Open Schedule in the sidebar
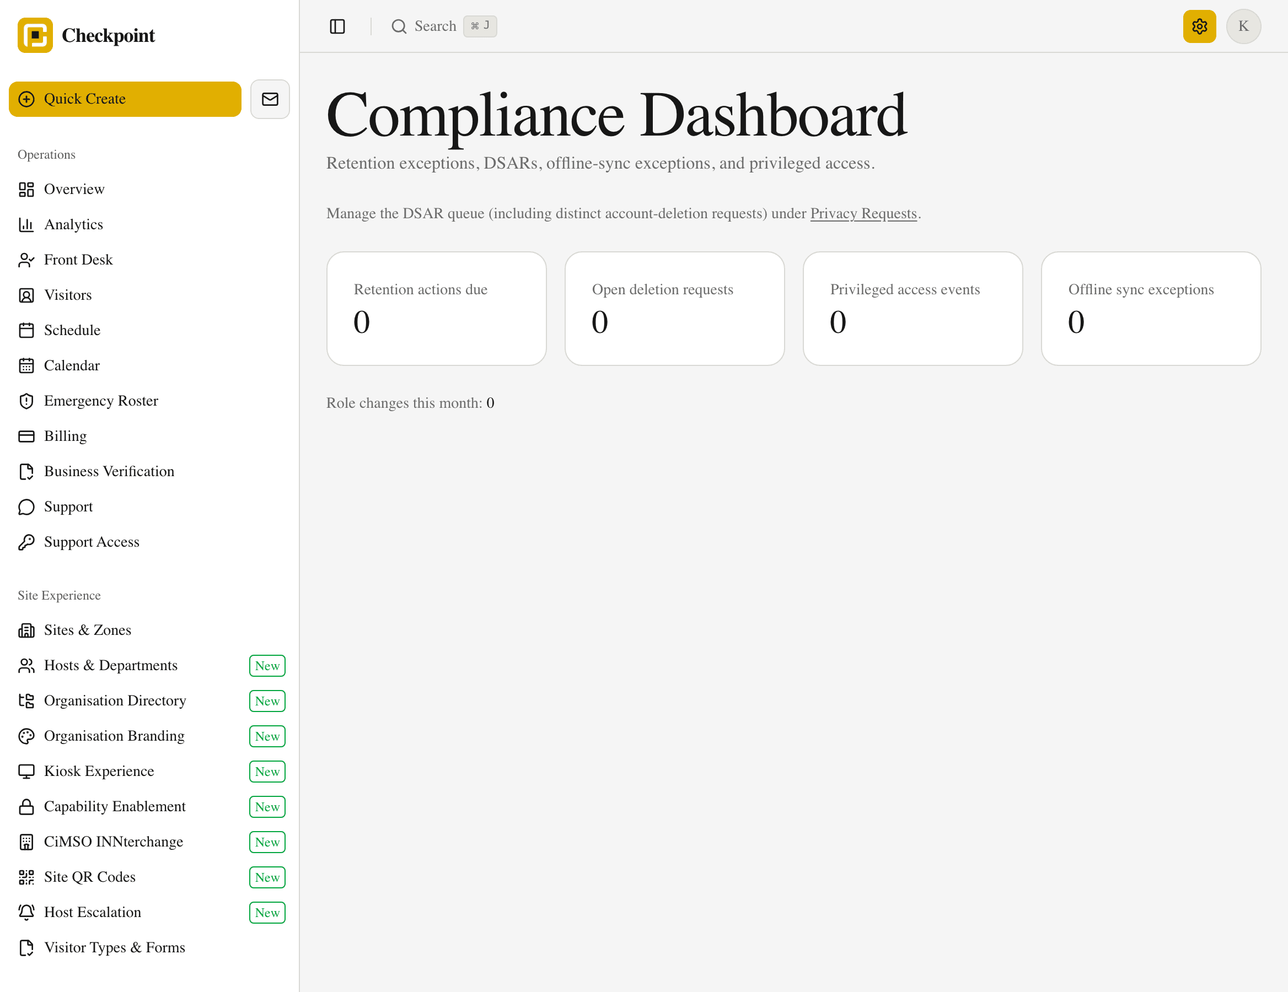Screen dimensions: 1288x992 [149, 330]
